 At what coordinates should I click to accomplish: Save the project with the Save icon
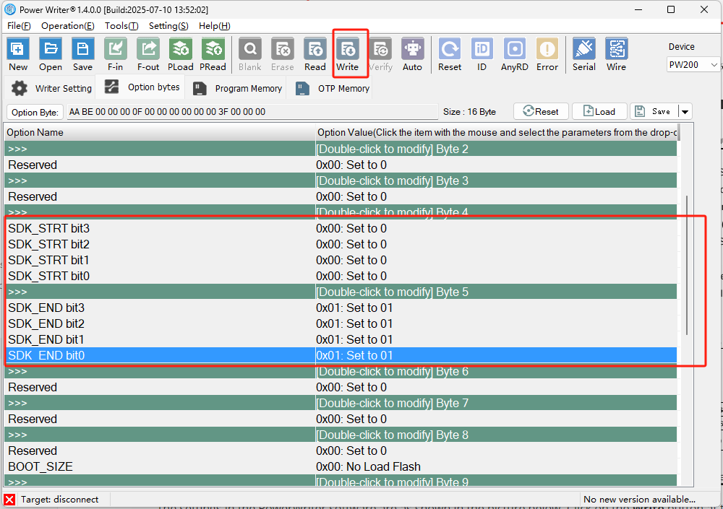point(82,54)
